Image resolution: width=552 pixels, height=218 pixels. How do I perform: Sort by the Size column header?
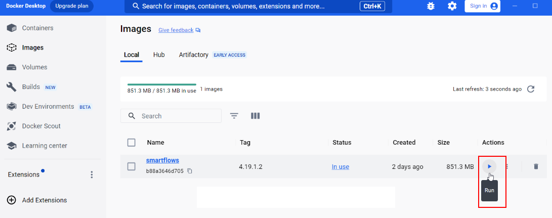444,143
